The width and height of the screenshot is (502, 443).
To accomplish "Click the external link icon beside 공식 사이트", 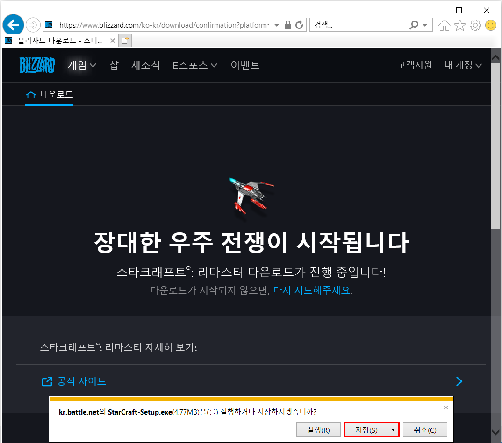I will click(x=47, y=381).
